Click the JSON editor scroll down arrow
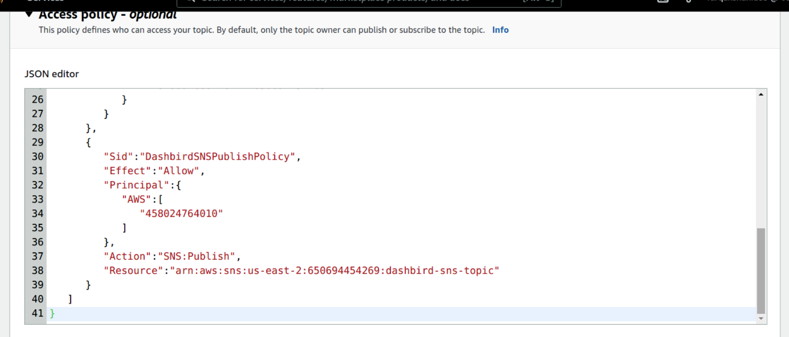 (761, 319)
